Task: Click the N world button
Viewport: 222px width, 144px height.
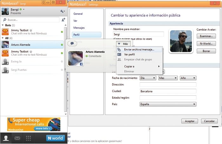Action: (x=55, y=138)
